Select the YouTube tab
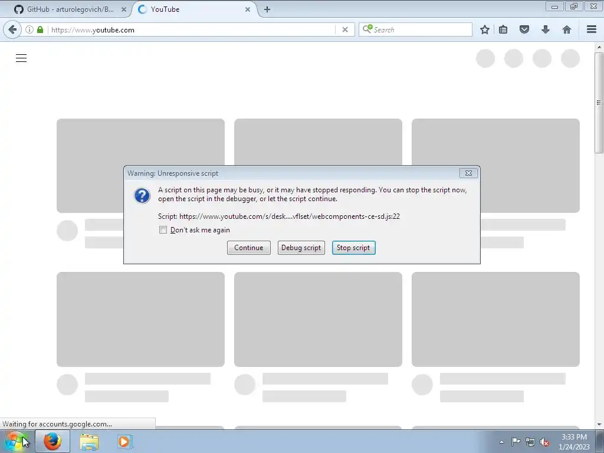Image resolution: width=604 pixels, height=453 pixels. pyautogui.click(x=193, y=9)
